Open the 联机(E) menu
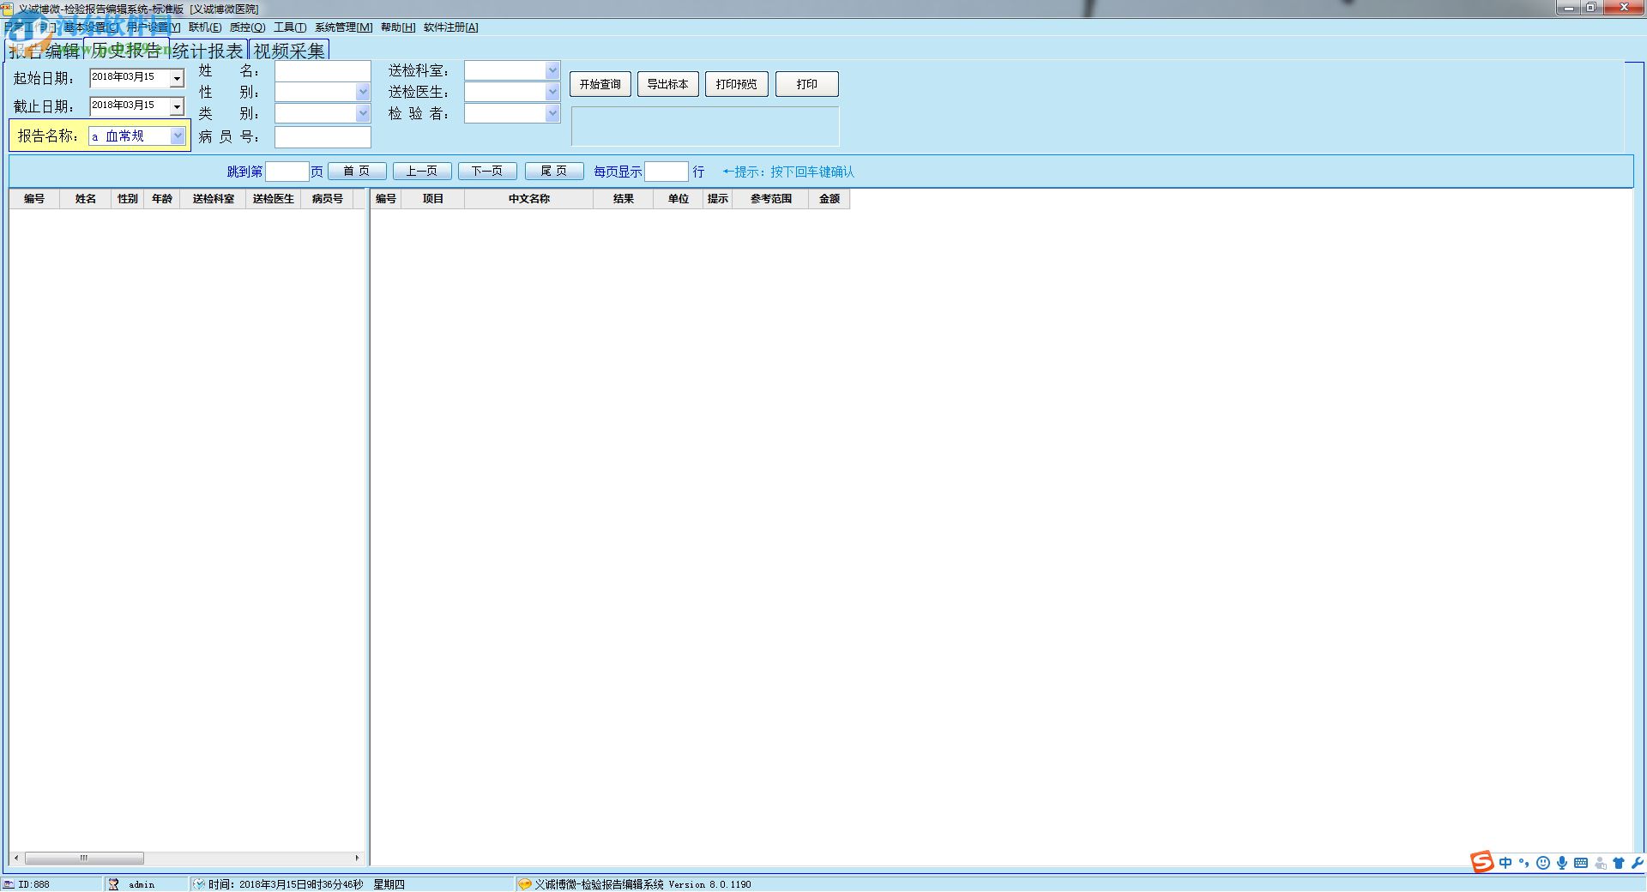 coord(205,27)
